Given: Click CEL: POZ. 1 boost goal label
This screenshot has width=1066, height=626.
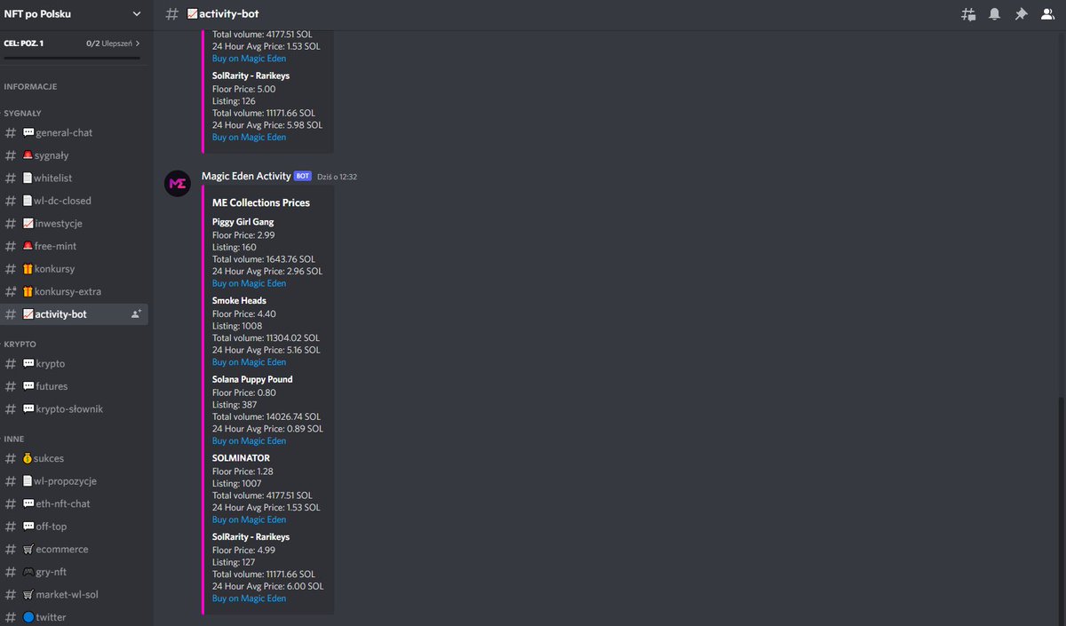Looking at the screenshot, I should click(x=24, y=43).
